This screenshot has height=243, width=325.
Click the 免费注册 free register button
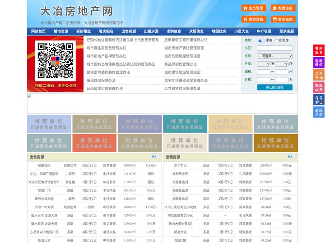pos(283,8)
